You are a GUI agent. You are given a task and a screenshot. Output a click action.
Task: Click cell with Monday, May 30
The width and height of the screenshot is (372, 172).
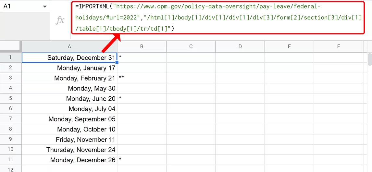click(69, 88)
